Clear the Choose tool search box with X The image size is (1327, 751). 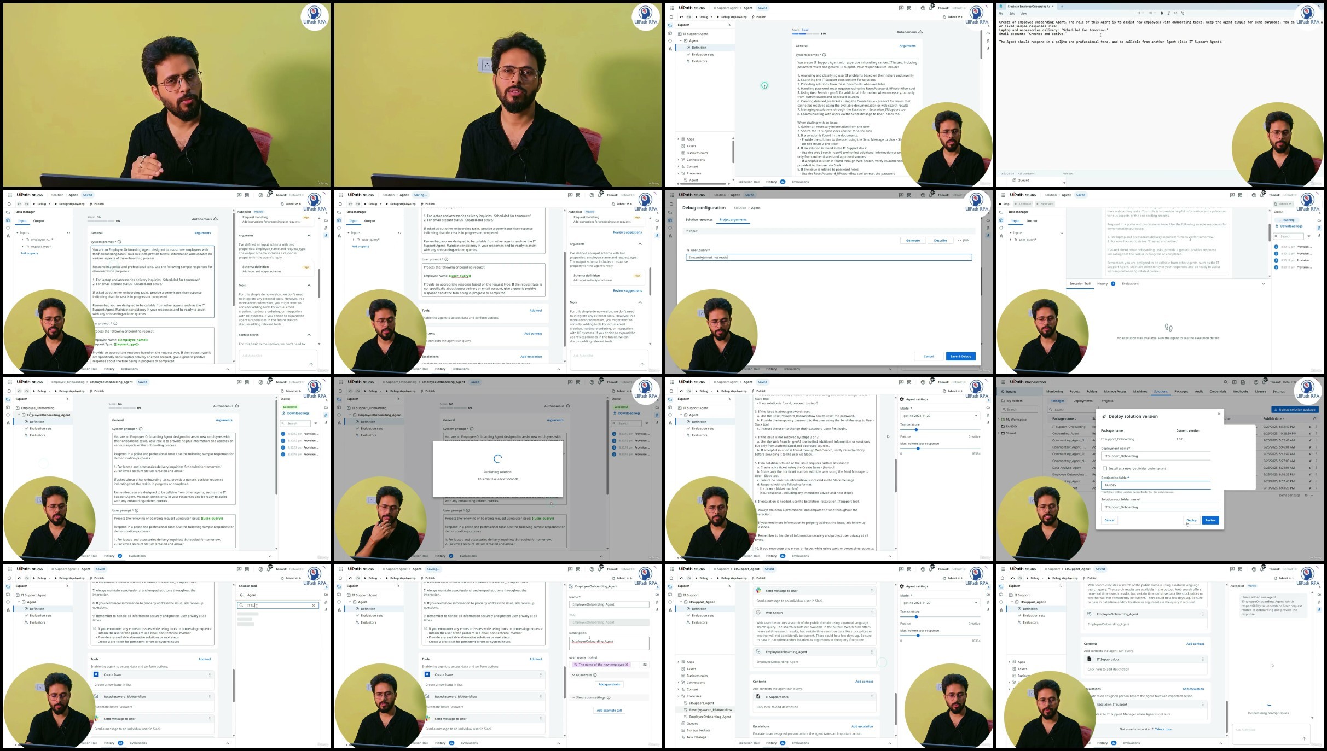[314, 606]
